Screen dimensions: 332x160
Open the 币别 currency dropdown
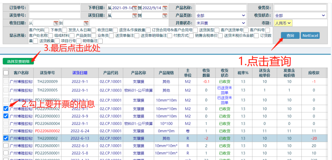click(x=283, y=23)
